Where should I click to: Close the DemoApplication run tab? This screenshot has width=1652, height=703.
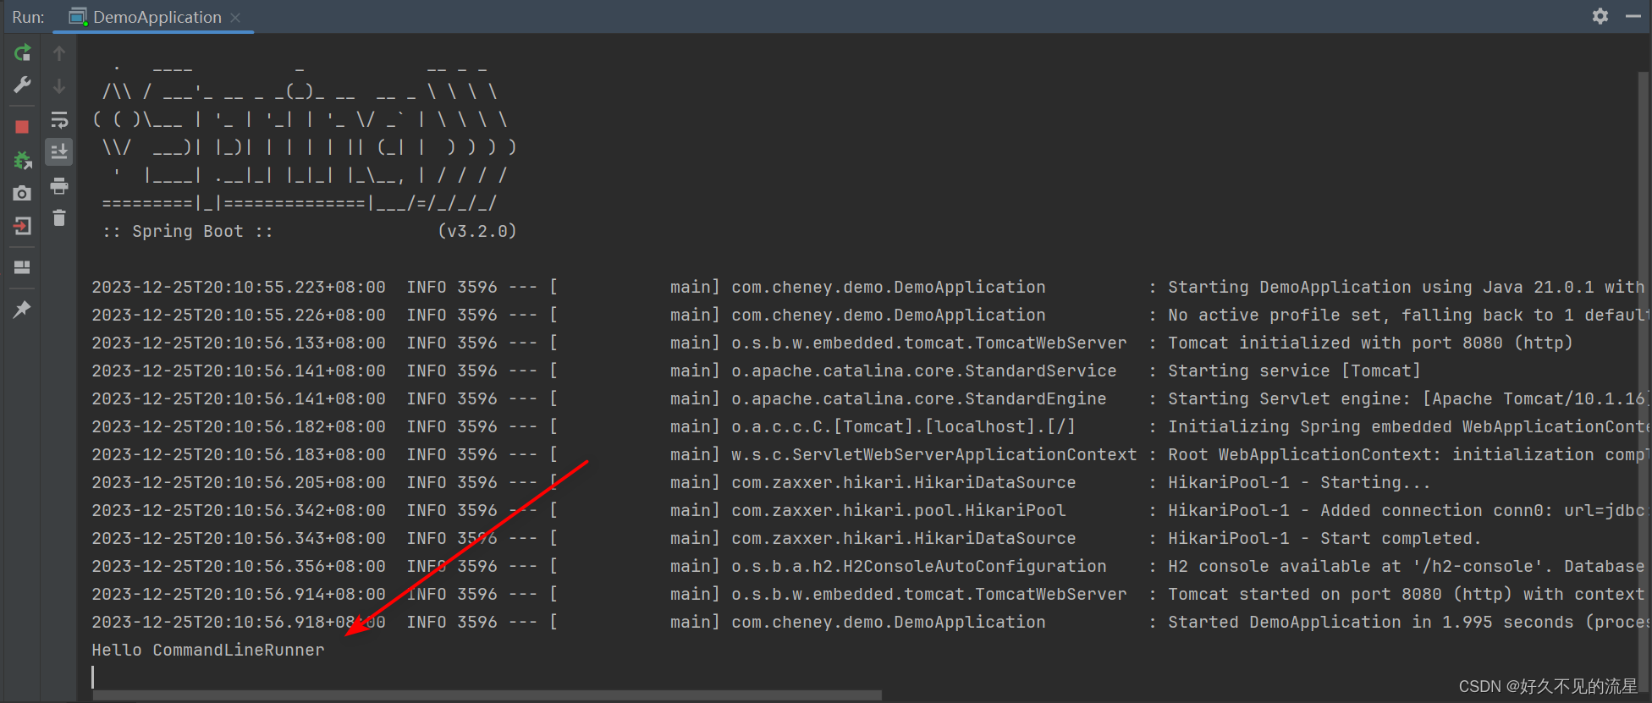pyautogui.click(x=235, y=18)
